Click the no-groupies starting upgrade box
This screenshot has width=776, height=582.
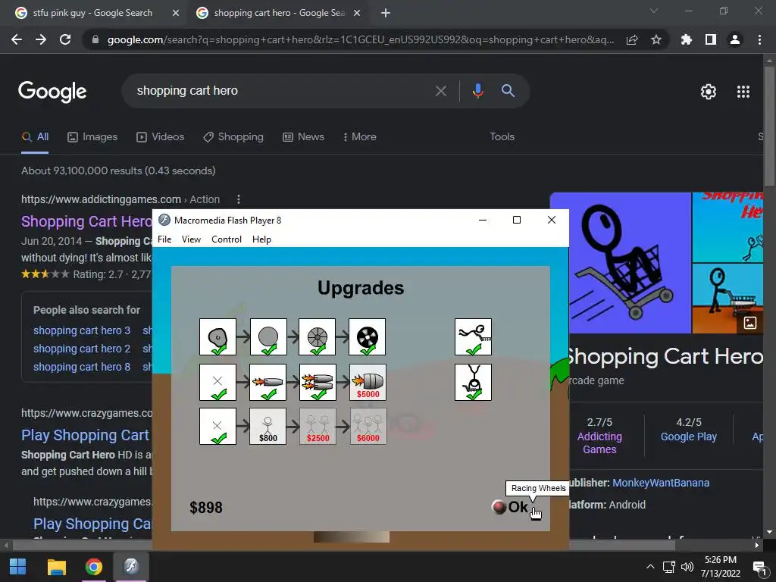[x=217, y=426]
